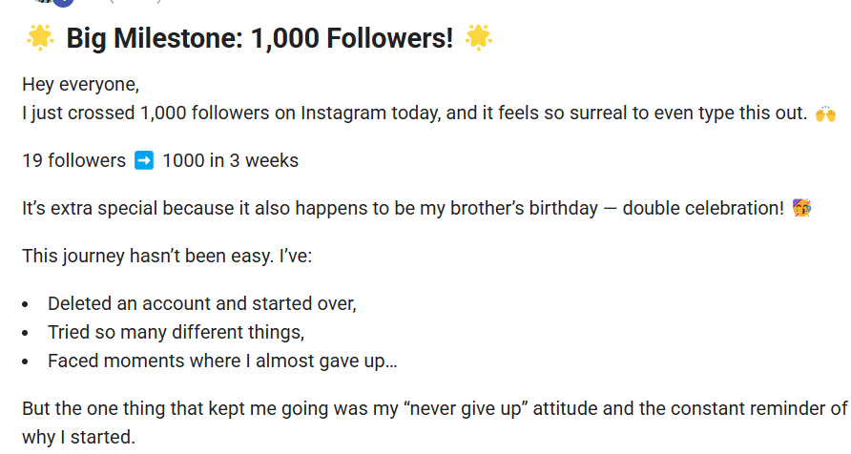Click the bullet before Faced moments
The width and height of the screenshot is (851, 454).
(26, 361)
